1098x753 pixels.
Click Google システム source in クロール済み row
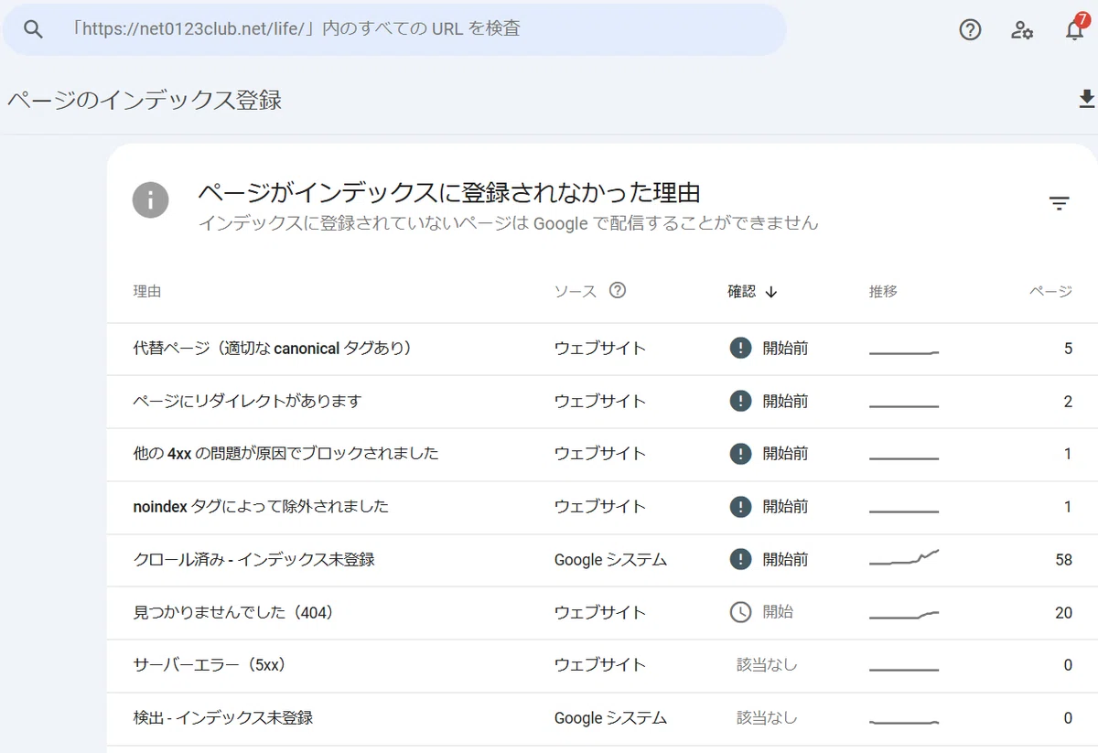coord(610,560)
